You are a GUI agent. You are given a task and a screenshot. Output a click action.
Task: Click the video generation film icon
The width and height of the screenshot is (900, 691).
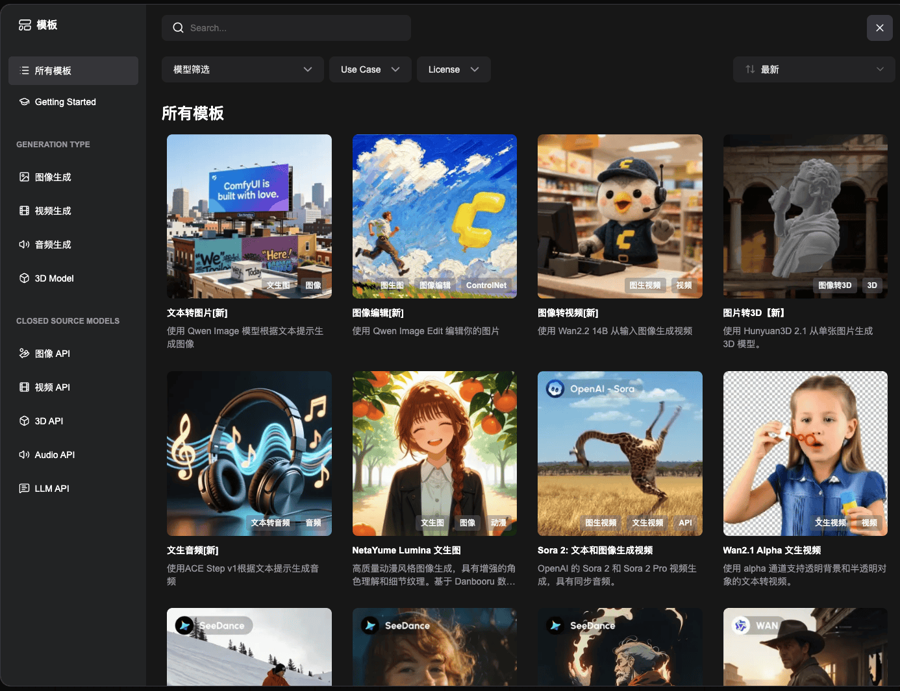[x=24, y=211]
